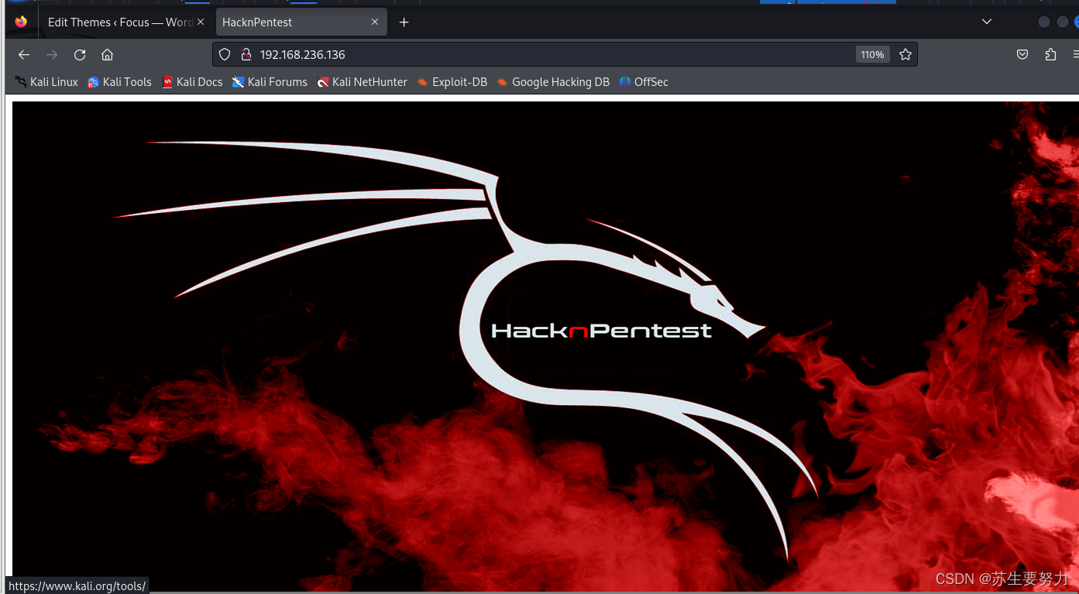The image size is (1079, 594).
Task: Go forward with the forward arrow
Action: 52,54
